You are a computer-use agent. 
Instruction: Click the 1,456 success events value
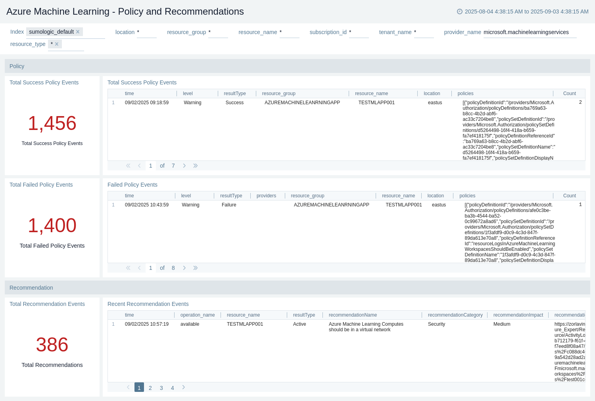point(52,123)
